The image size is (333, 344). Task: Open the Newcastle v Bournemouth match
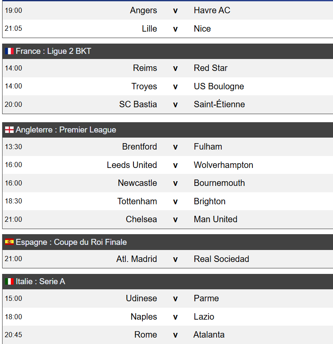175,183
